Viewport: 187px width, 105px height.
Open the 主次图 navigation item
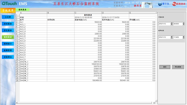coord(8,17)
